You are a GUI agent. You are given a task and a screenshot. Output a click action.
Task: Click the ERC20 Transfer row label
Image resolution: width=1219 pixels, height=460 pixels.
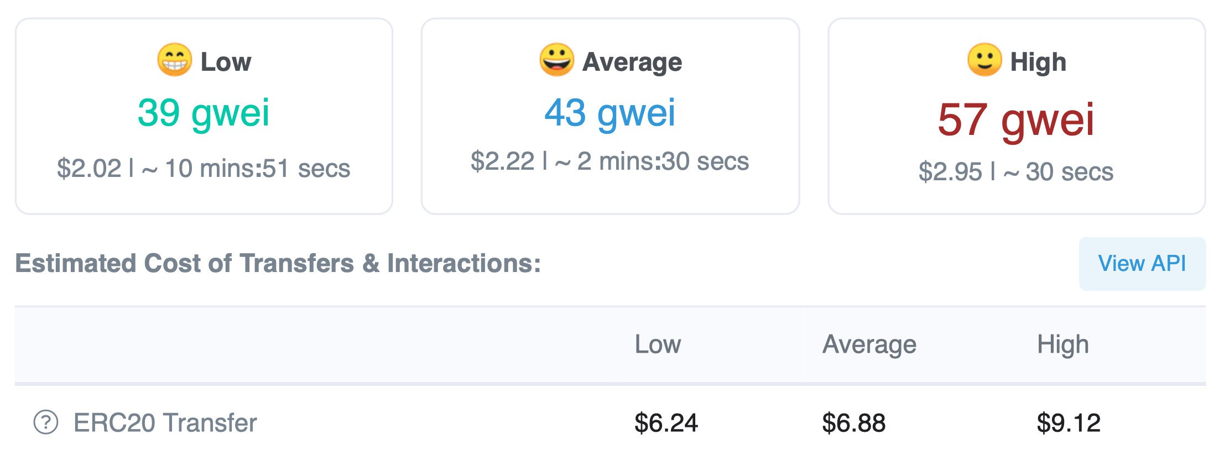pos(165,423)
